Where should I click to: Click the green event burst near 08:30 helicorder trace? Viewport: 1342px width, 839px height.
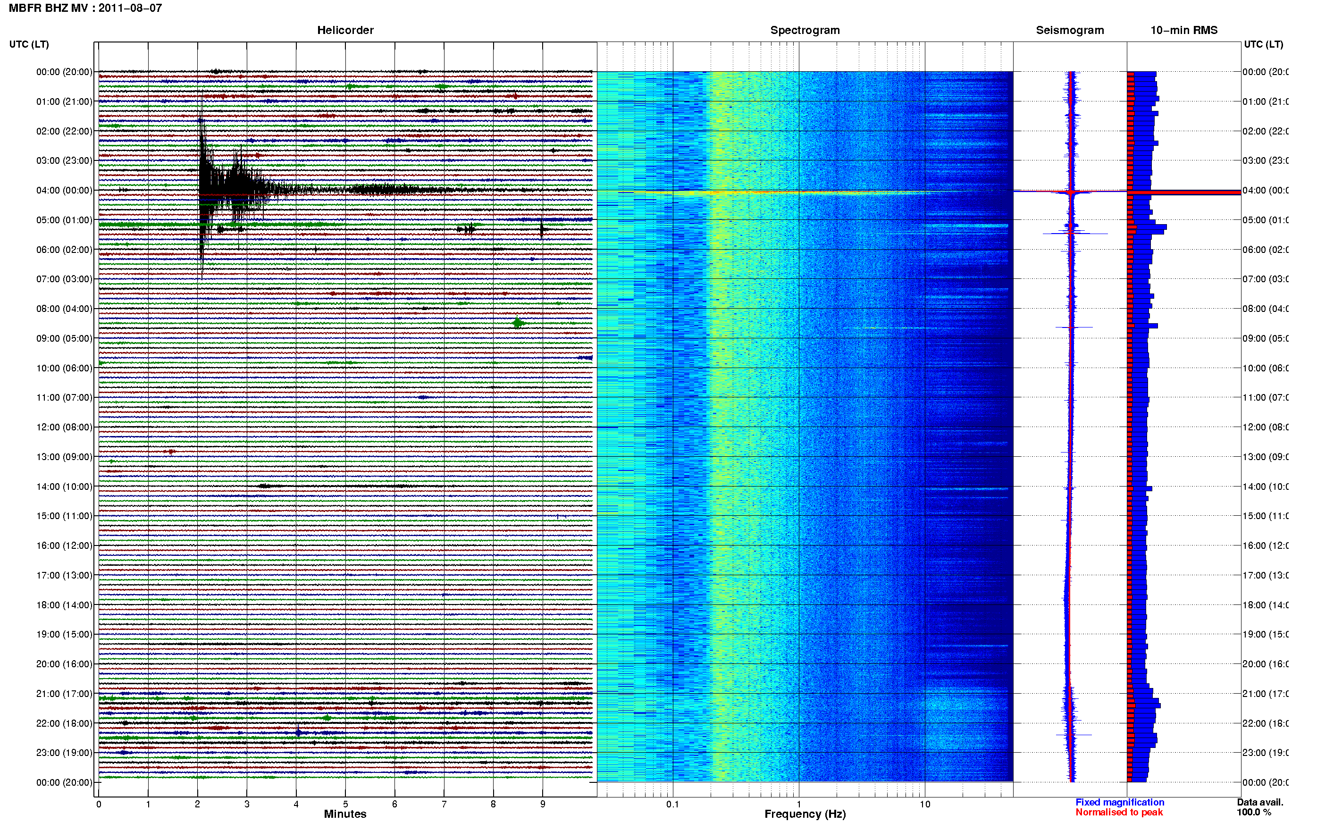pyautogui.click(x=518, y=323)
